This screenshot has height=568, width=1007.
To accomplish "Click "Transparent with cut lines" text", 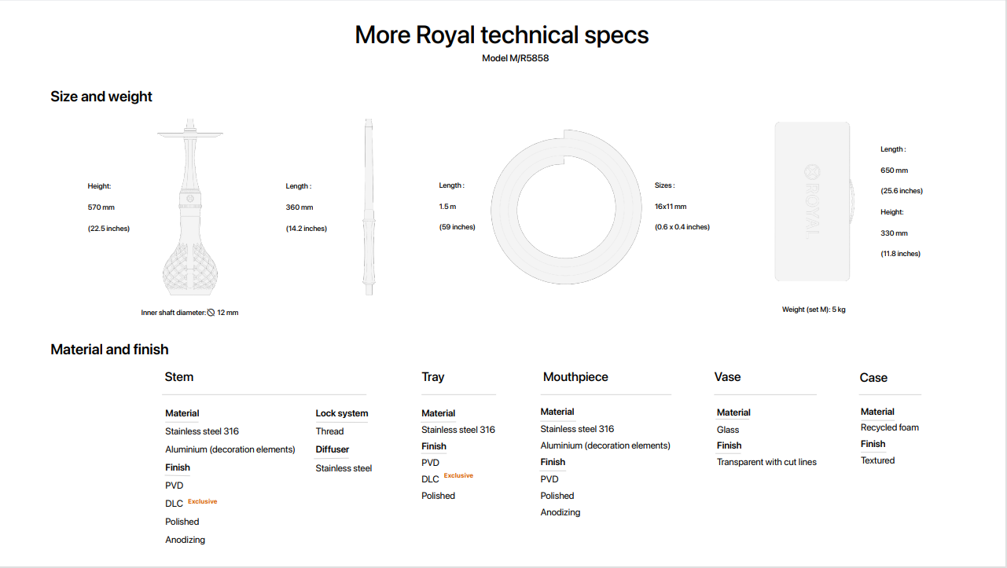I will pyautogui.click(x=766, y=462).
